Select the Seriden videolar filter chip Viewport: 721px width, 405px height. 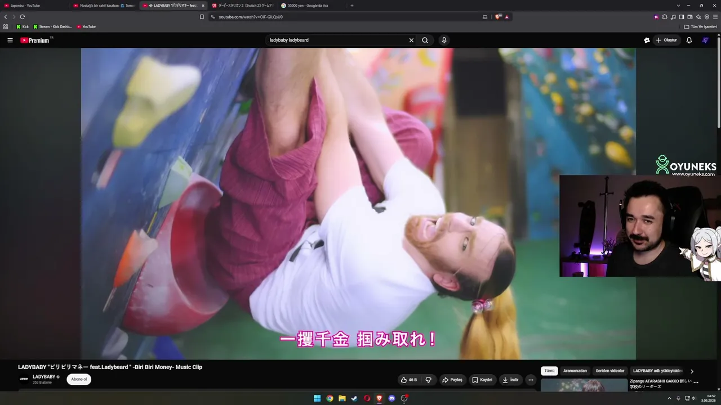[610, 371]
